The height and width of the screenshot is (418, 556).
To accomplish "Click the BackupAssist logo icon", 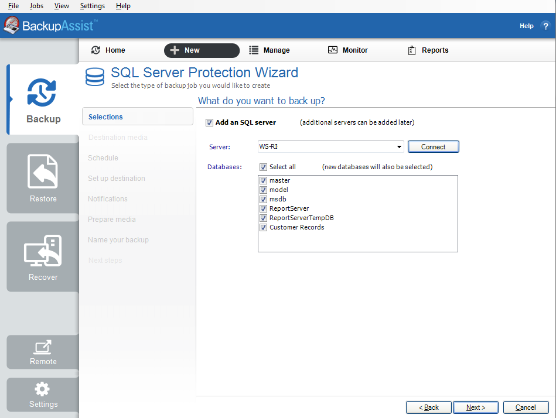I will tap(11, 26).
